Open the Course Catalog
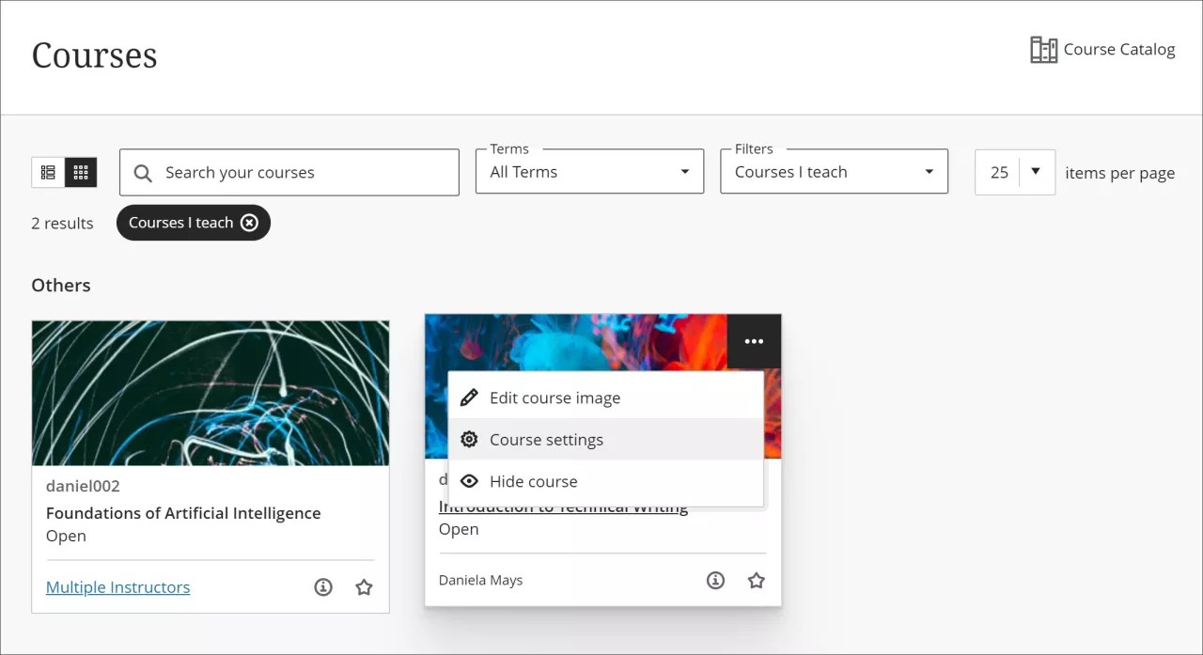 1102,50
